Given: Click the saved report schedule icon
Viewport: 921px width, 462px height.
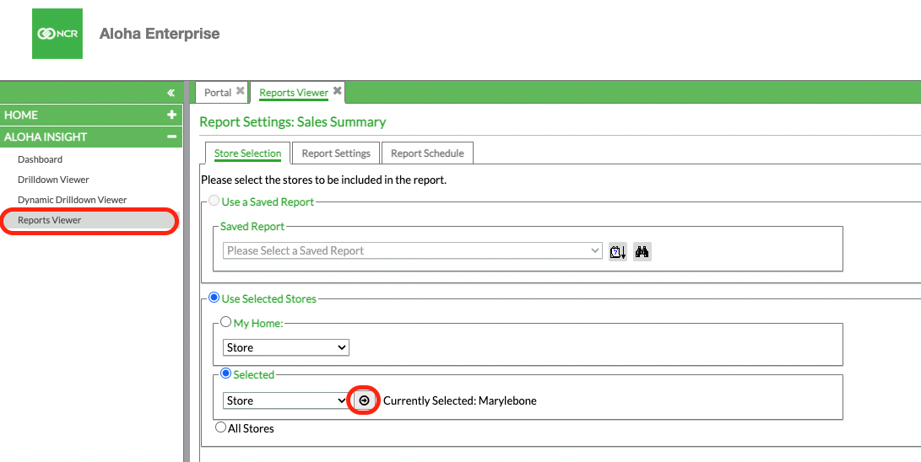Looking at the screenshot, I should coord(617,251).
